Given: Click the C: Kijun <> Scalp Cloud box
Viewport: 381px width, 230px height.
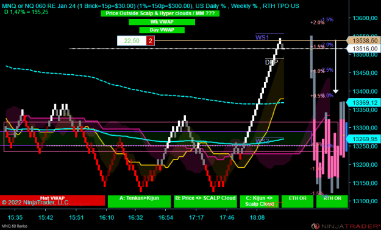Looking at the screenshot, I should pos(259,201).
